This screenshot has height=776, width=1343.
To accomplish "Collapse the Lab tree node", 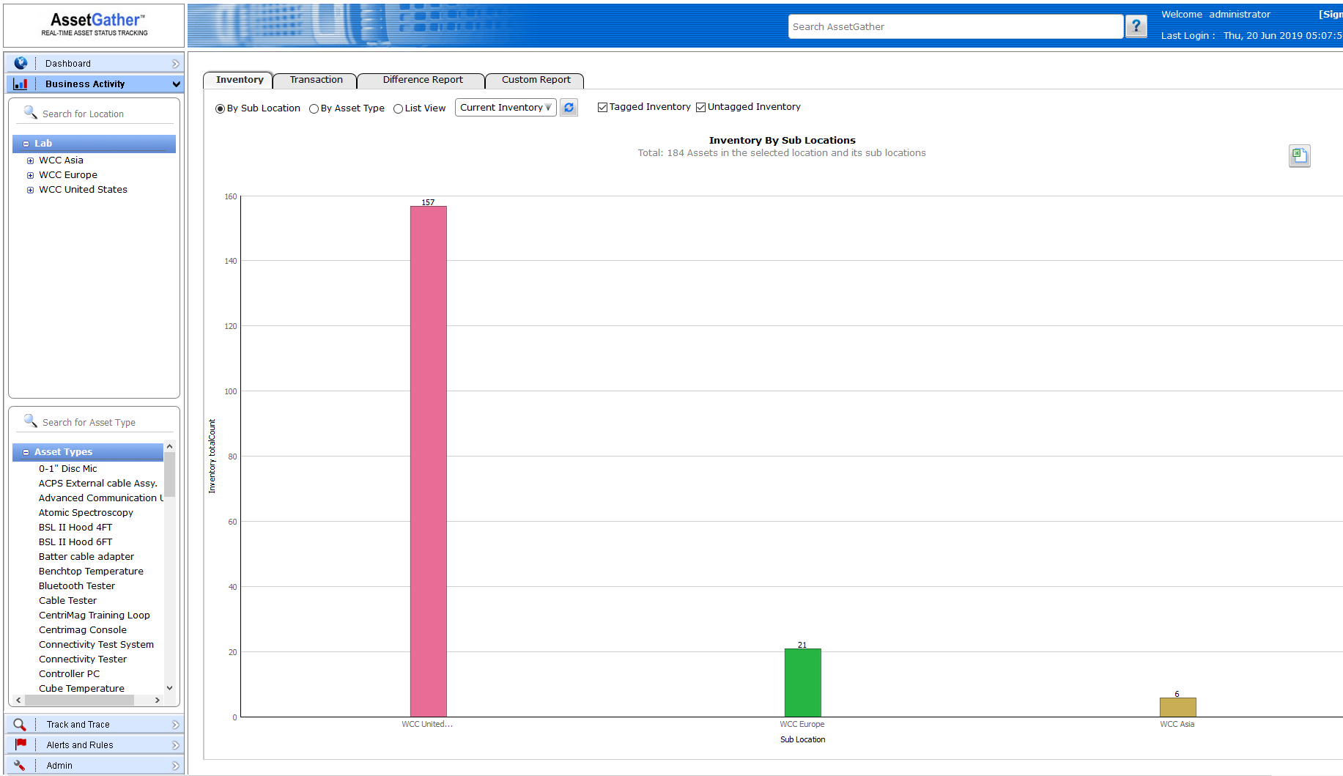I will click(x=26, y=144).
